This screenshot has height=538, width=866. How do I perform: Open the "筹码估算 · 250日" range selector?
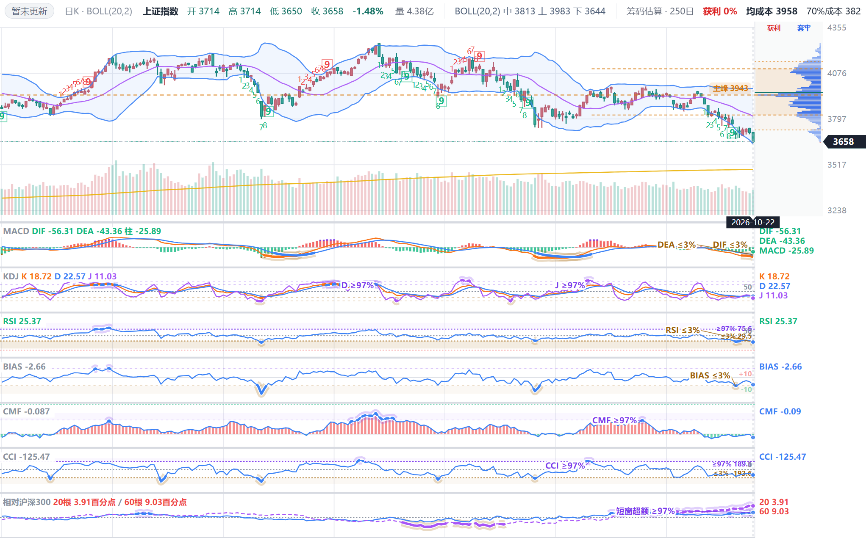tap(660, 11)
